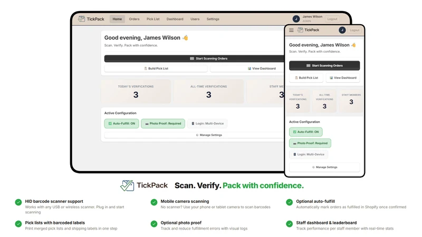Open the Users tab
This screenshot has width=422, height=237.
click(195, 19)
